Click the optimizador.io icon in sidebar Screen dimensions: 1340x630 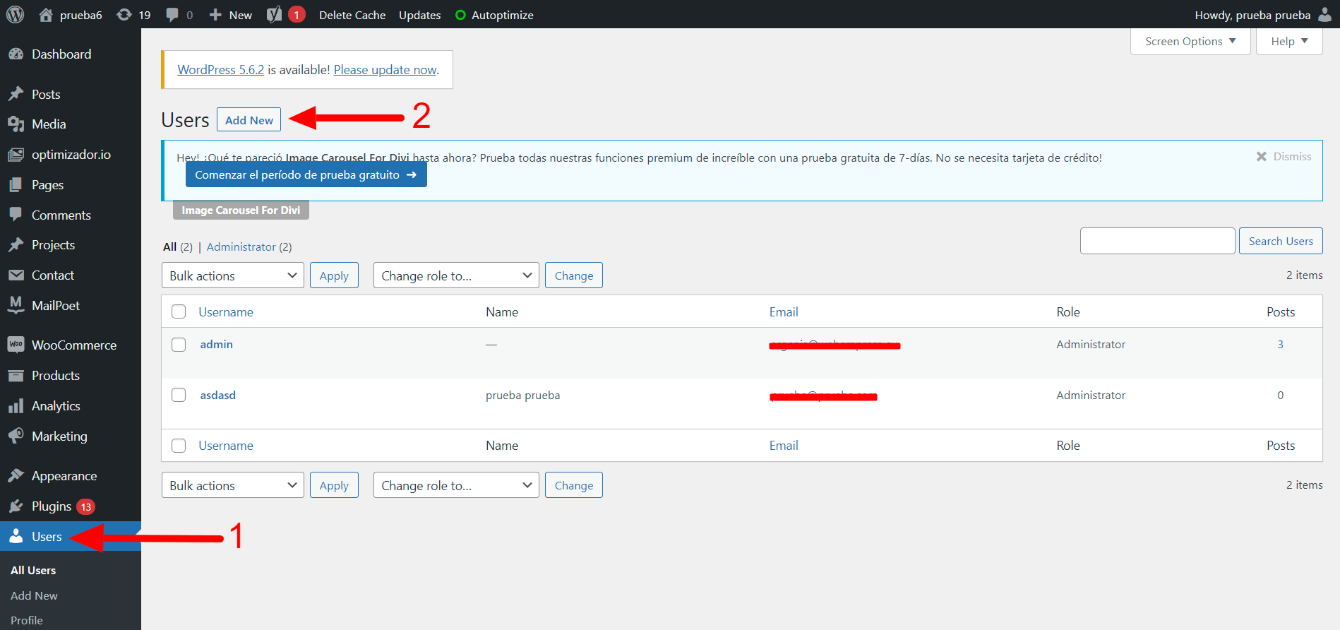coord(16,155)
